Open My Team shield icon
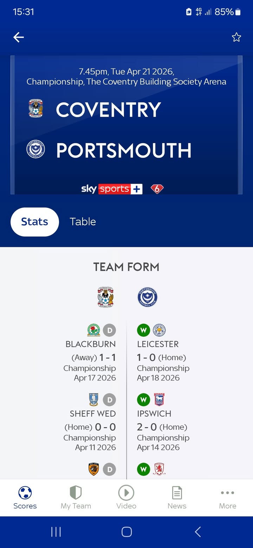Viewport: 253px width, 548px height. [76, 492]
